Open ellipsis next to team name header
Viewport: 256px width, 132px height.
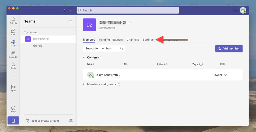click(x=129, y=23)
